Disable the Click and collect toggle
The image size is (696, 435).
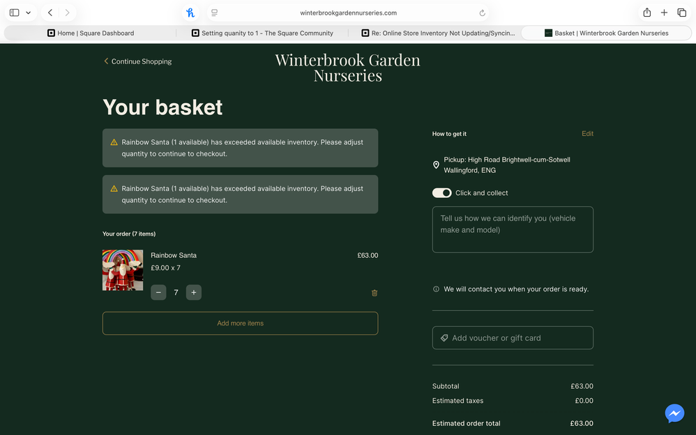(x=441, y=192)
